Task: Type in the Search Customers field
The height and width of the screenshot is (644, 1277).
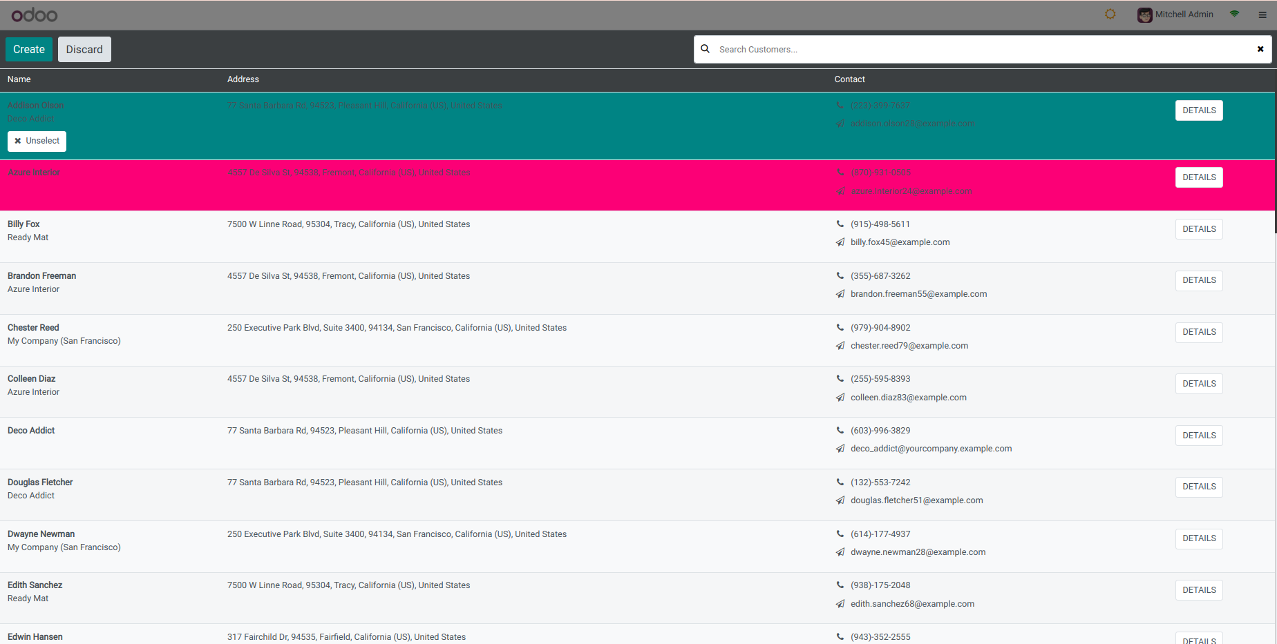Action: pyautogui.click(x=981, y=50)
